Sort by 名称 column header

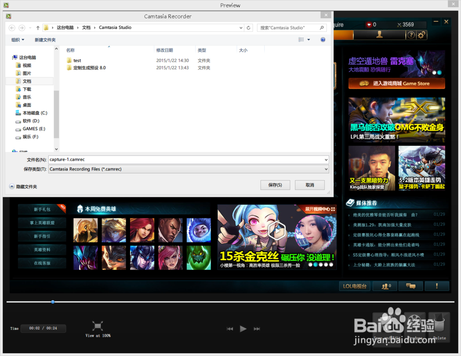coord(70,50)
